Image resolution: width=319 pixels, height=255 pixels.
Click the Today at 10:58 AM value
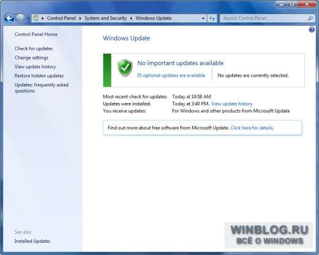click(191, 96)
